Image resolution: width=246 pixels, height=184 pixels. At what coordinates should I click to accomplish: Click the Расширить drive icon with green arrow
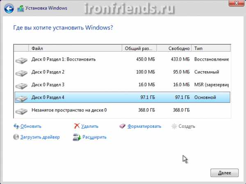(x=77, y=137)
